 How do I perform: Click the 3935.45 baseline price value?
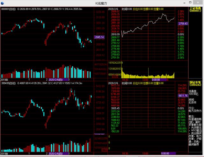point(115,108)
